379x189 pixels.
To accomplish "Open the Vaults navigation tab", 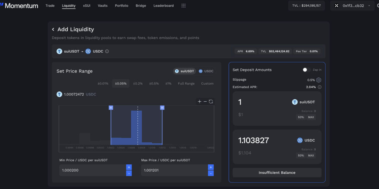I will pos(103,6).
